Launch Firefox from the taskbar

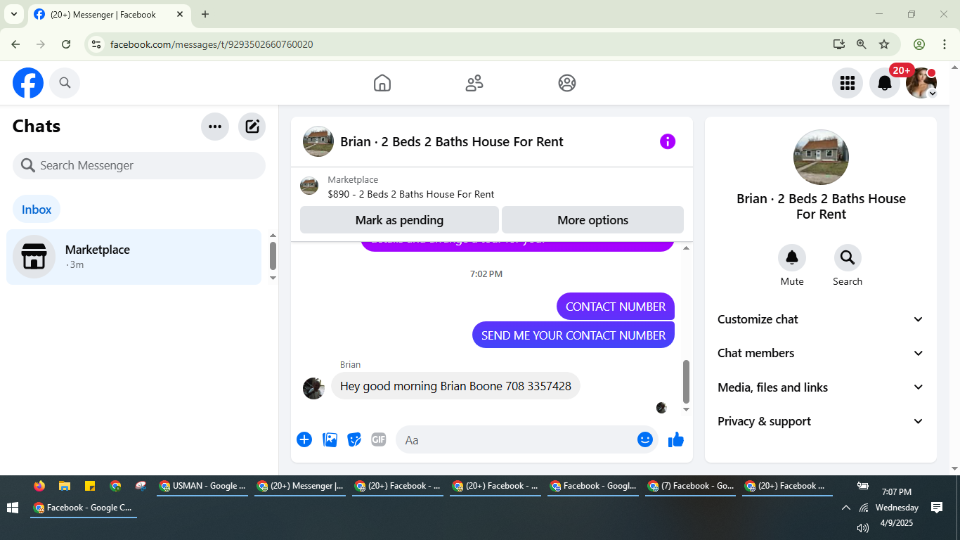coord(39,486)
